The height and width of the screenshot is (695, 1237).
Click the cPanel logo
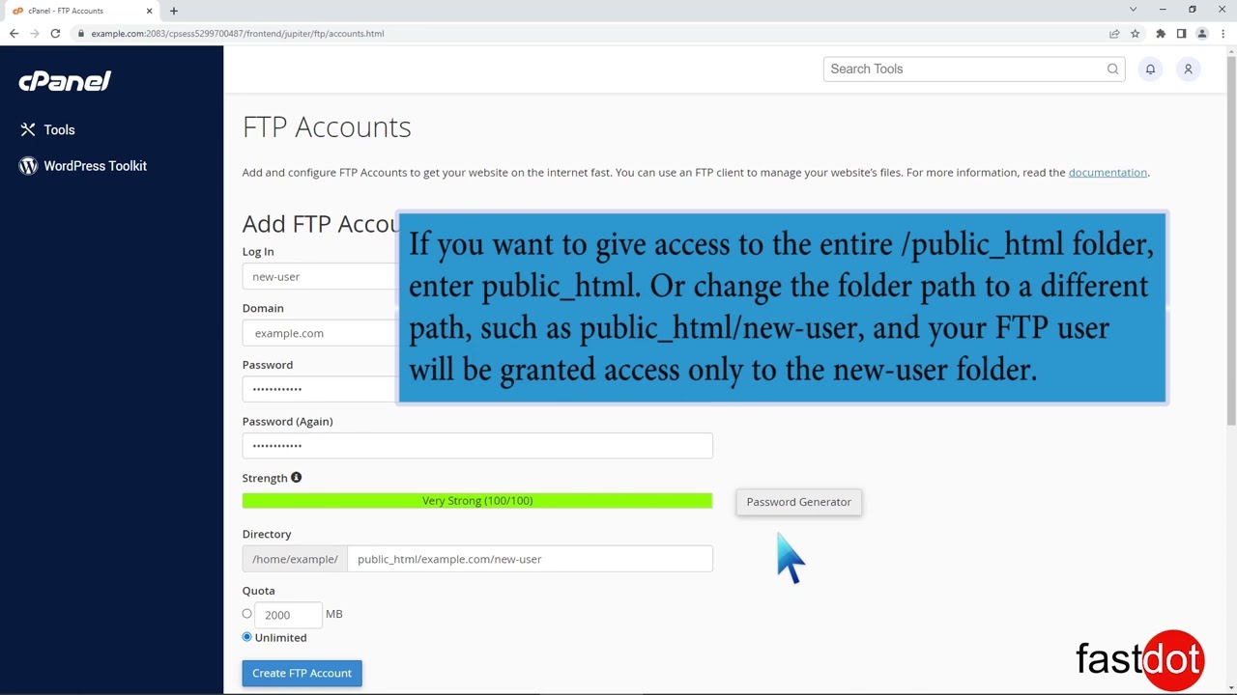[x=64, y=81]
